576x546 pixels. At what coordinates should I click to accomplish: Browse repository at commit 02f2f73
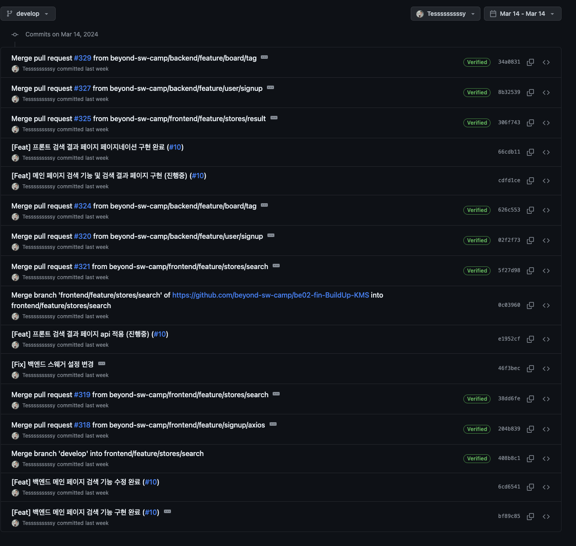pyautogui.click(x=546, y=241)
